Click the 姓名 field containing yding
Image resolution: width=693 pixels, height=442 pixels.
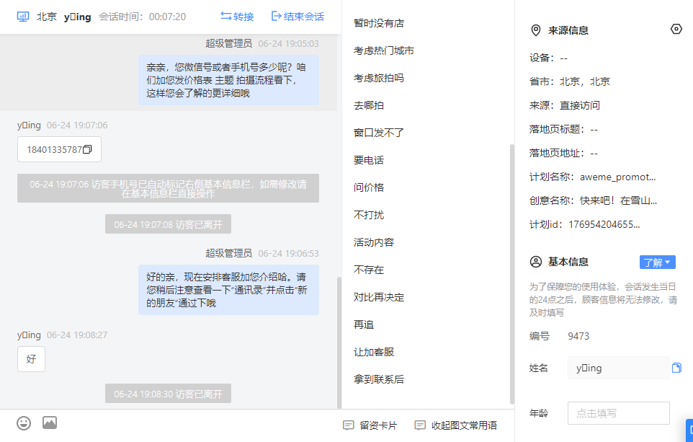(x=618, y=368)
